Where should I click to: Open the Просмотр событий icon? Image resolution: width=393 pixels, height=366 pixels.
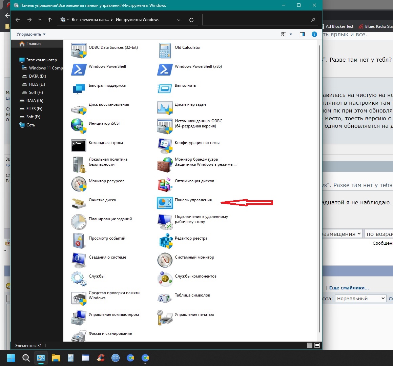79,241
